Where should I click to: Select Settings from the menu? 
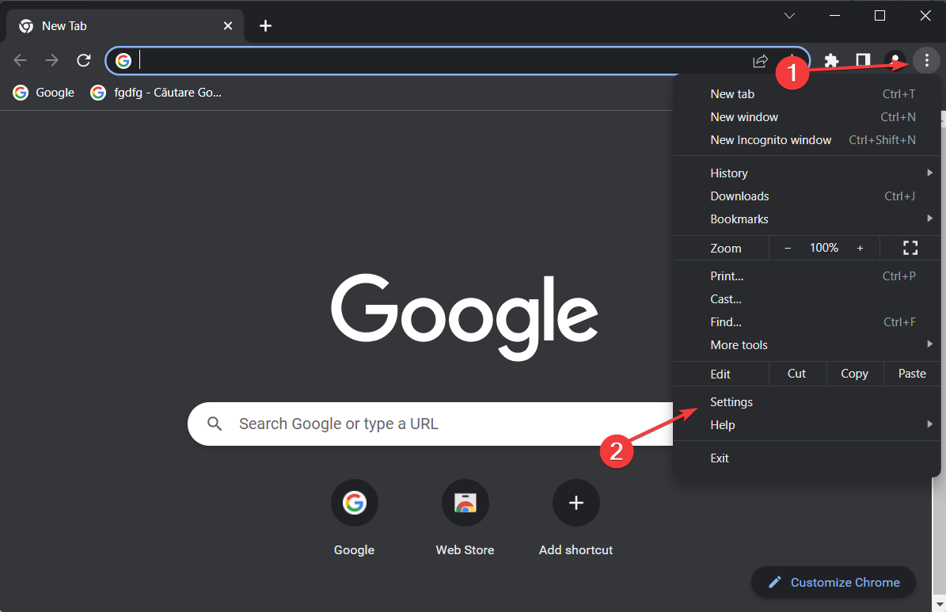point(731,401)
